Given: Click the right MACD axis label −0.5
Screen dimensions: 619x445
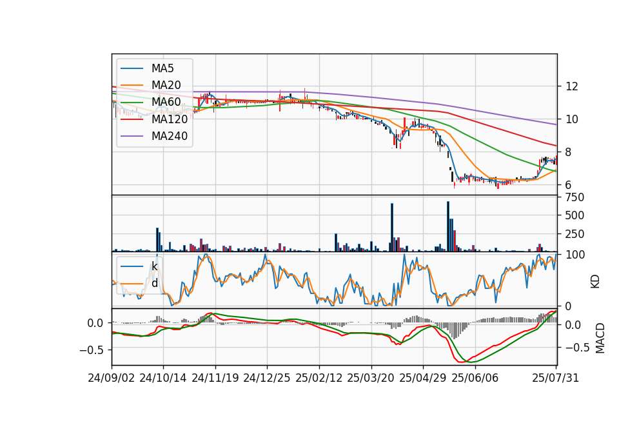Looking at the screenshot, I should tap(577, 348).
